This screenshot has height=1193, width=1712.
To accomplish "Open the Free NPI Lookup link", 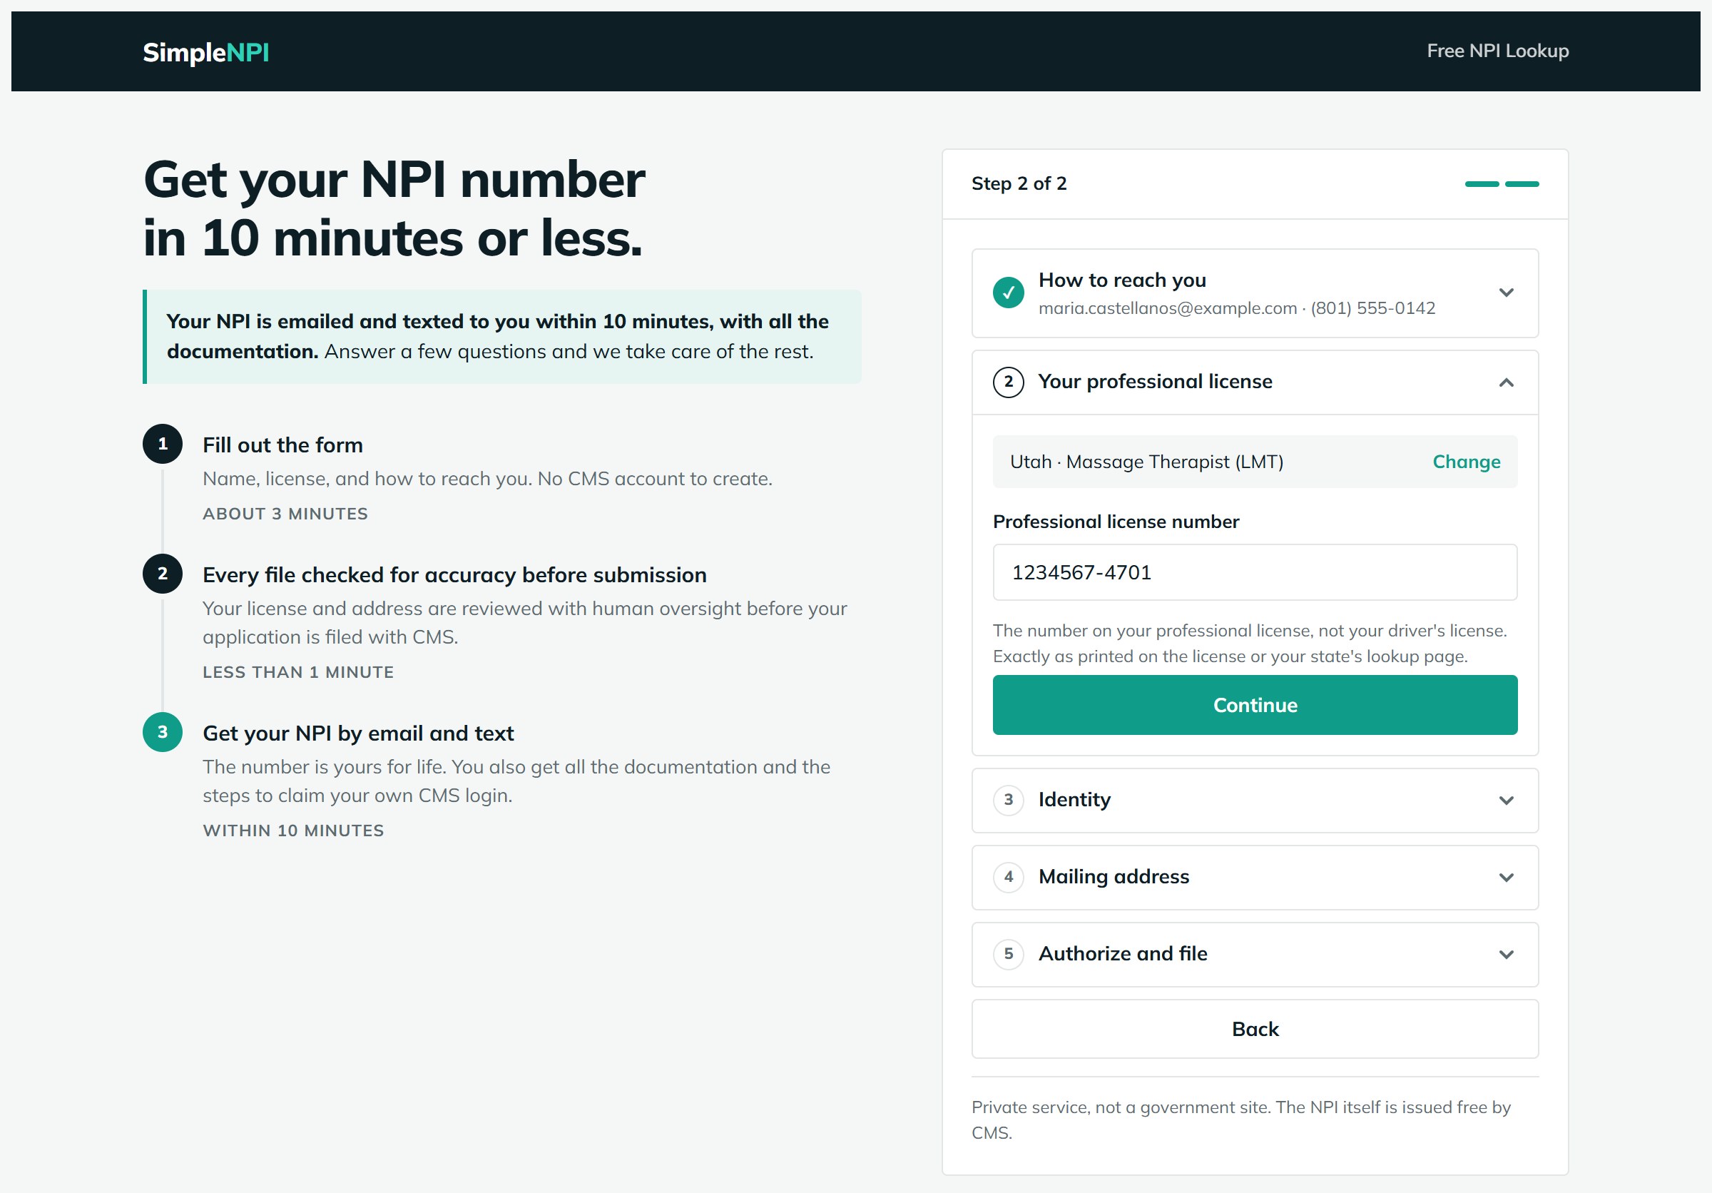I will (x=1497, y=51).
